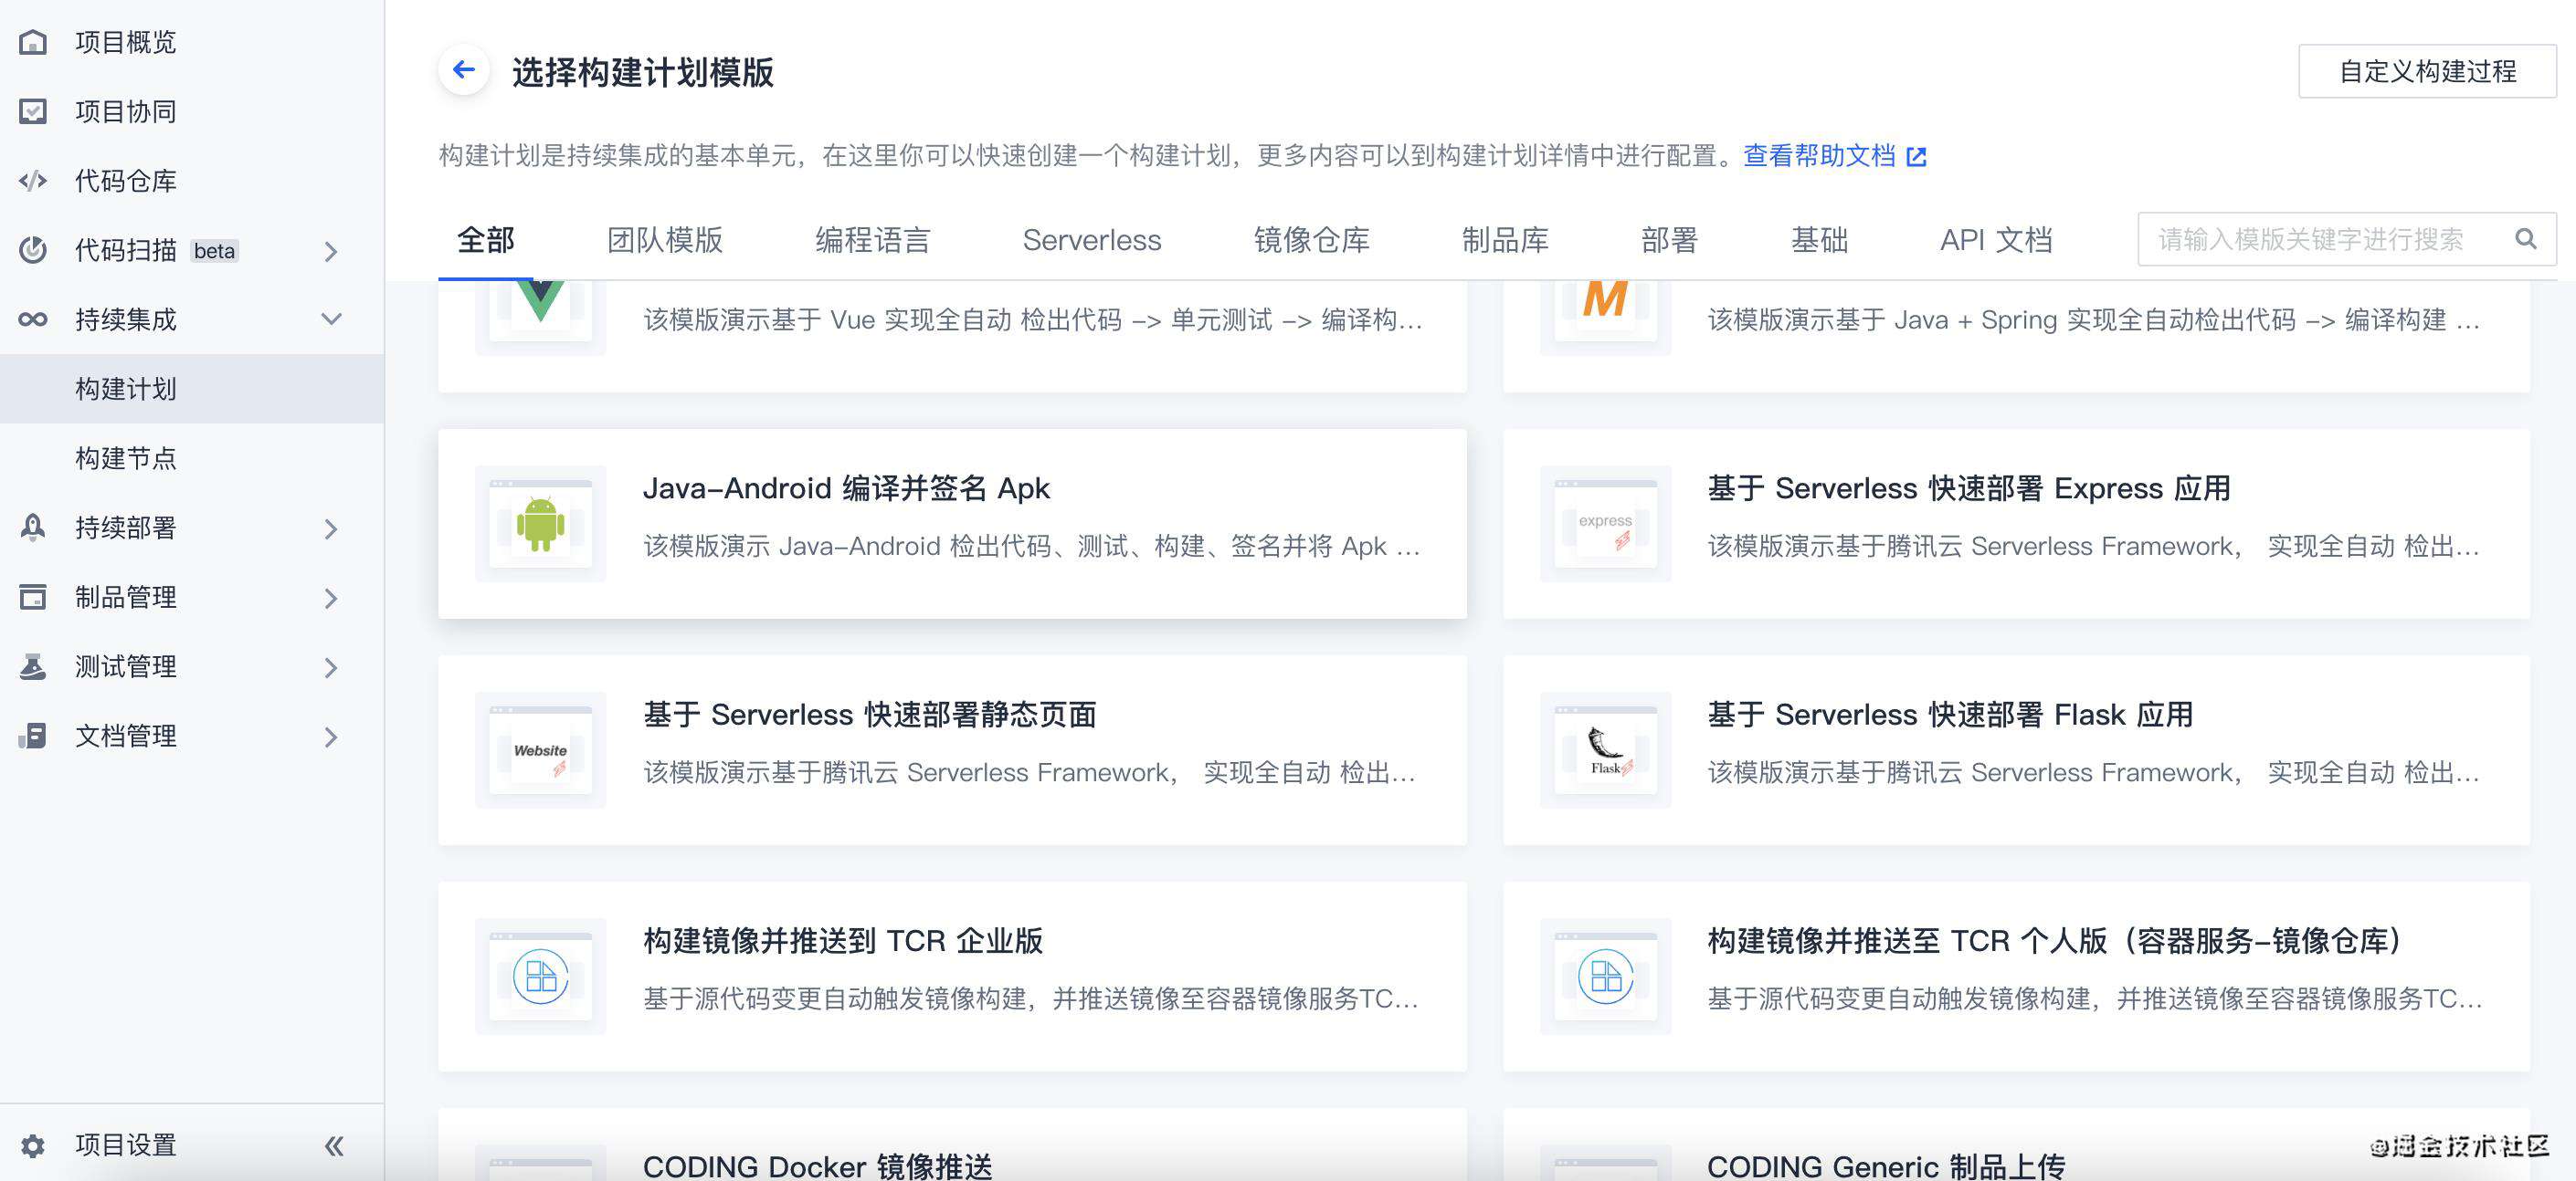Select 基于 Serverless 快速部署 Express 应用 title
This screenshot has width=2576, height=1181.
pyautogui.click(x=1968, y=488)
